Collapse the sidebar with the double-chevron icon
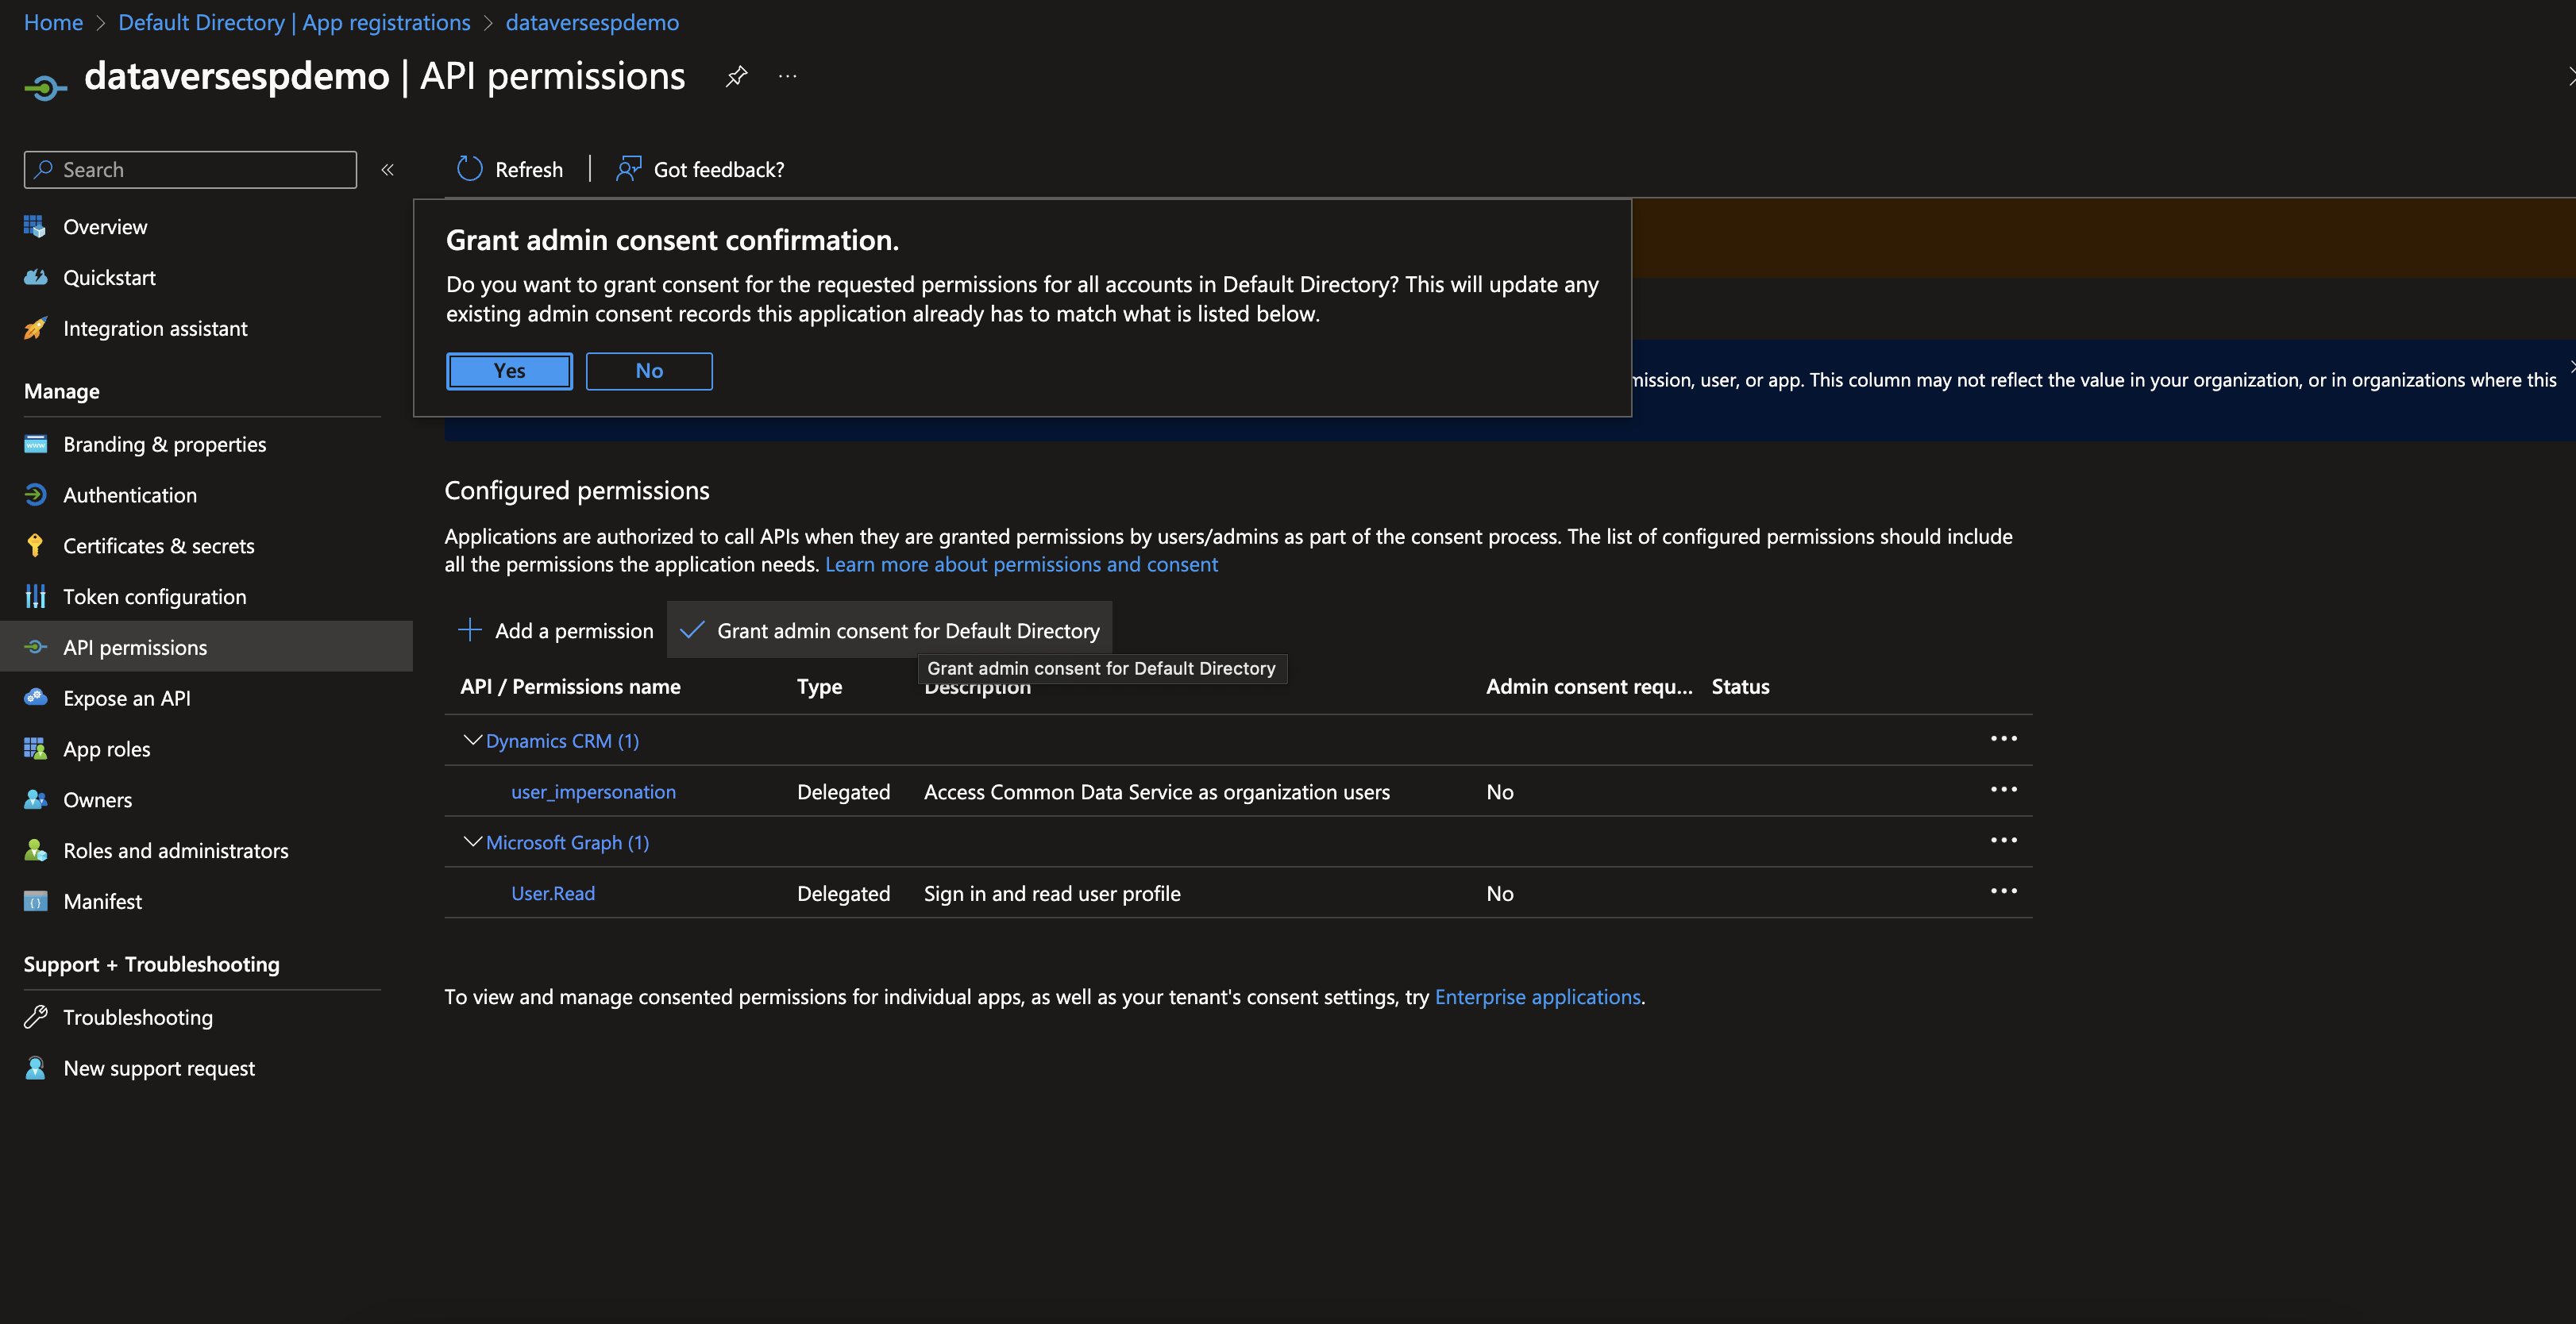2576x1324 pixels. (388, 170)
